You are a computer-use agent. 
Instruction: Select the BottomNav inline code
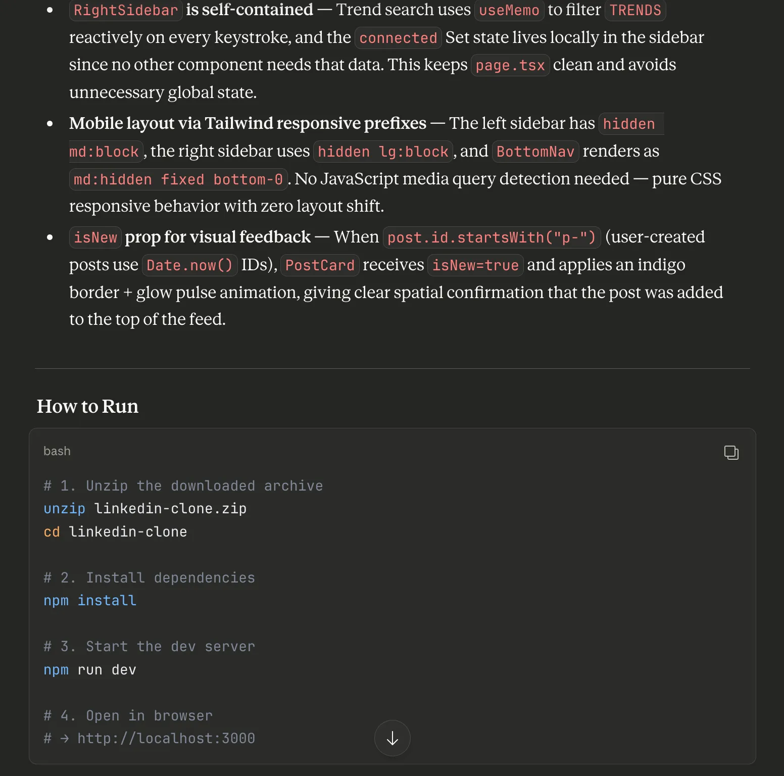coord(535,152)
